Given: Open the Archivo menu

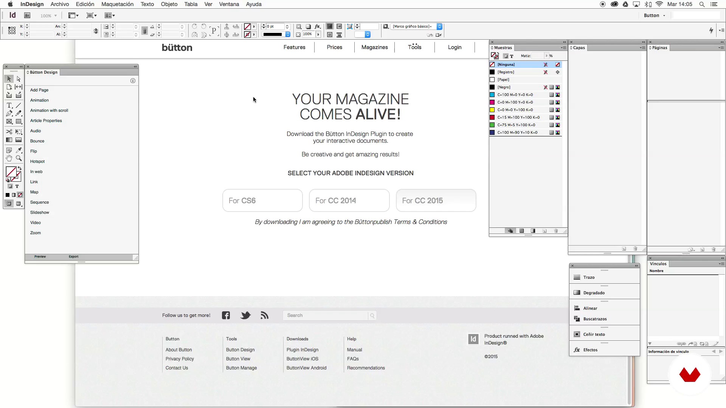Looking at the screenshot, I should [x=60, y=4].
